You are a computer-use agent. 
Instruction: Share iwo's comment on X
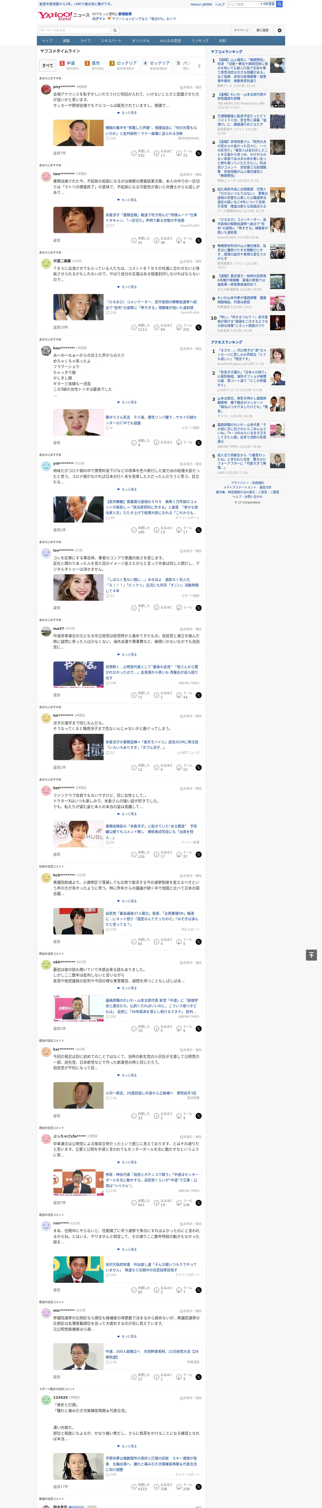coord(199,241)
